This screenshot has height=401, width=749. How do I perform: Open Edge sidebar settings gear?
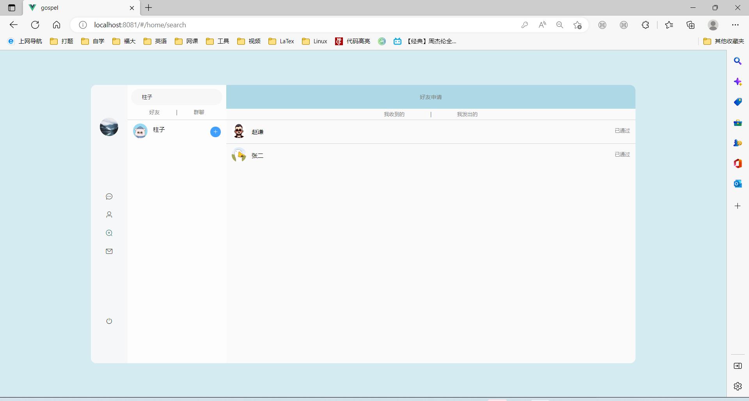coord(738,386)
